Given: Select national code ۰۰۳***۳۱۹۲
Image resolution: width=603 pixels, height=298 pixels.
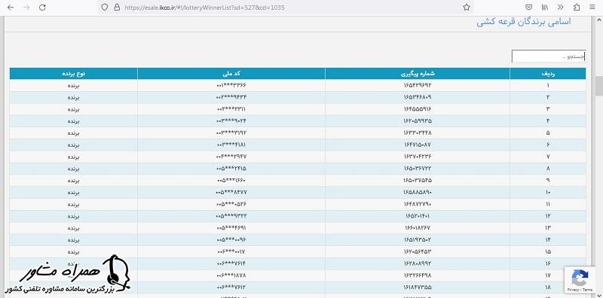Looking at the screenshot, I should click(231, 133).
